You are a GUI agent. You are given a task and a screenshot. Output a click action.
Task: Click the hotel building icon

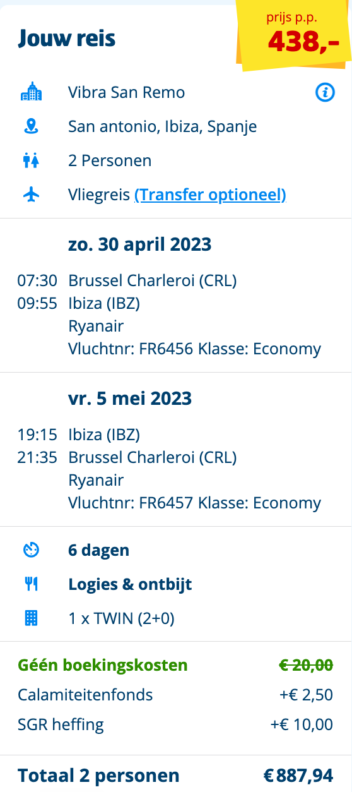pyautogui.click(x=31, y=93)
